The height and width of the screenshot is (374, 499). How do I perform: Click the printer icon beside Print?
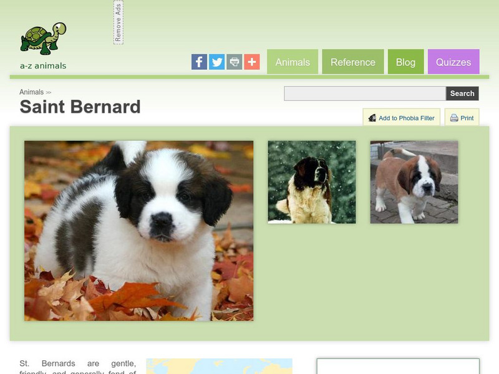coord(454,118)
